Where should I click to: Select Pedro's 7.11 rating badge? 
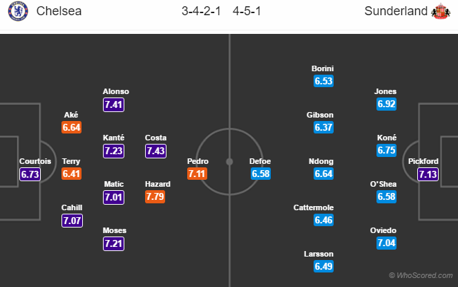click(x=198, y=174)
